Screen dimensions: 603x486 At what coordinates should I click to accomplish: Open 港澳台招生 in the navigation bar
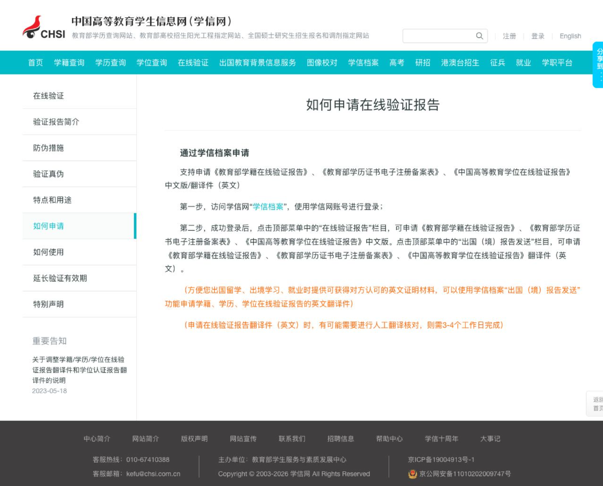[x=460, y=63]
